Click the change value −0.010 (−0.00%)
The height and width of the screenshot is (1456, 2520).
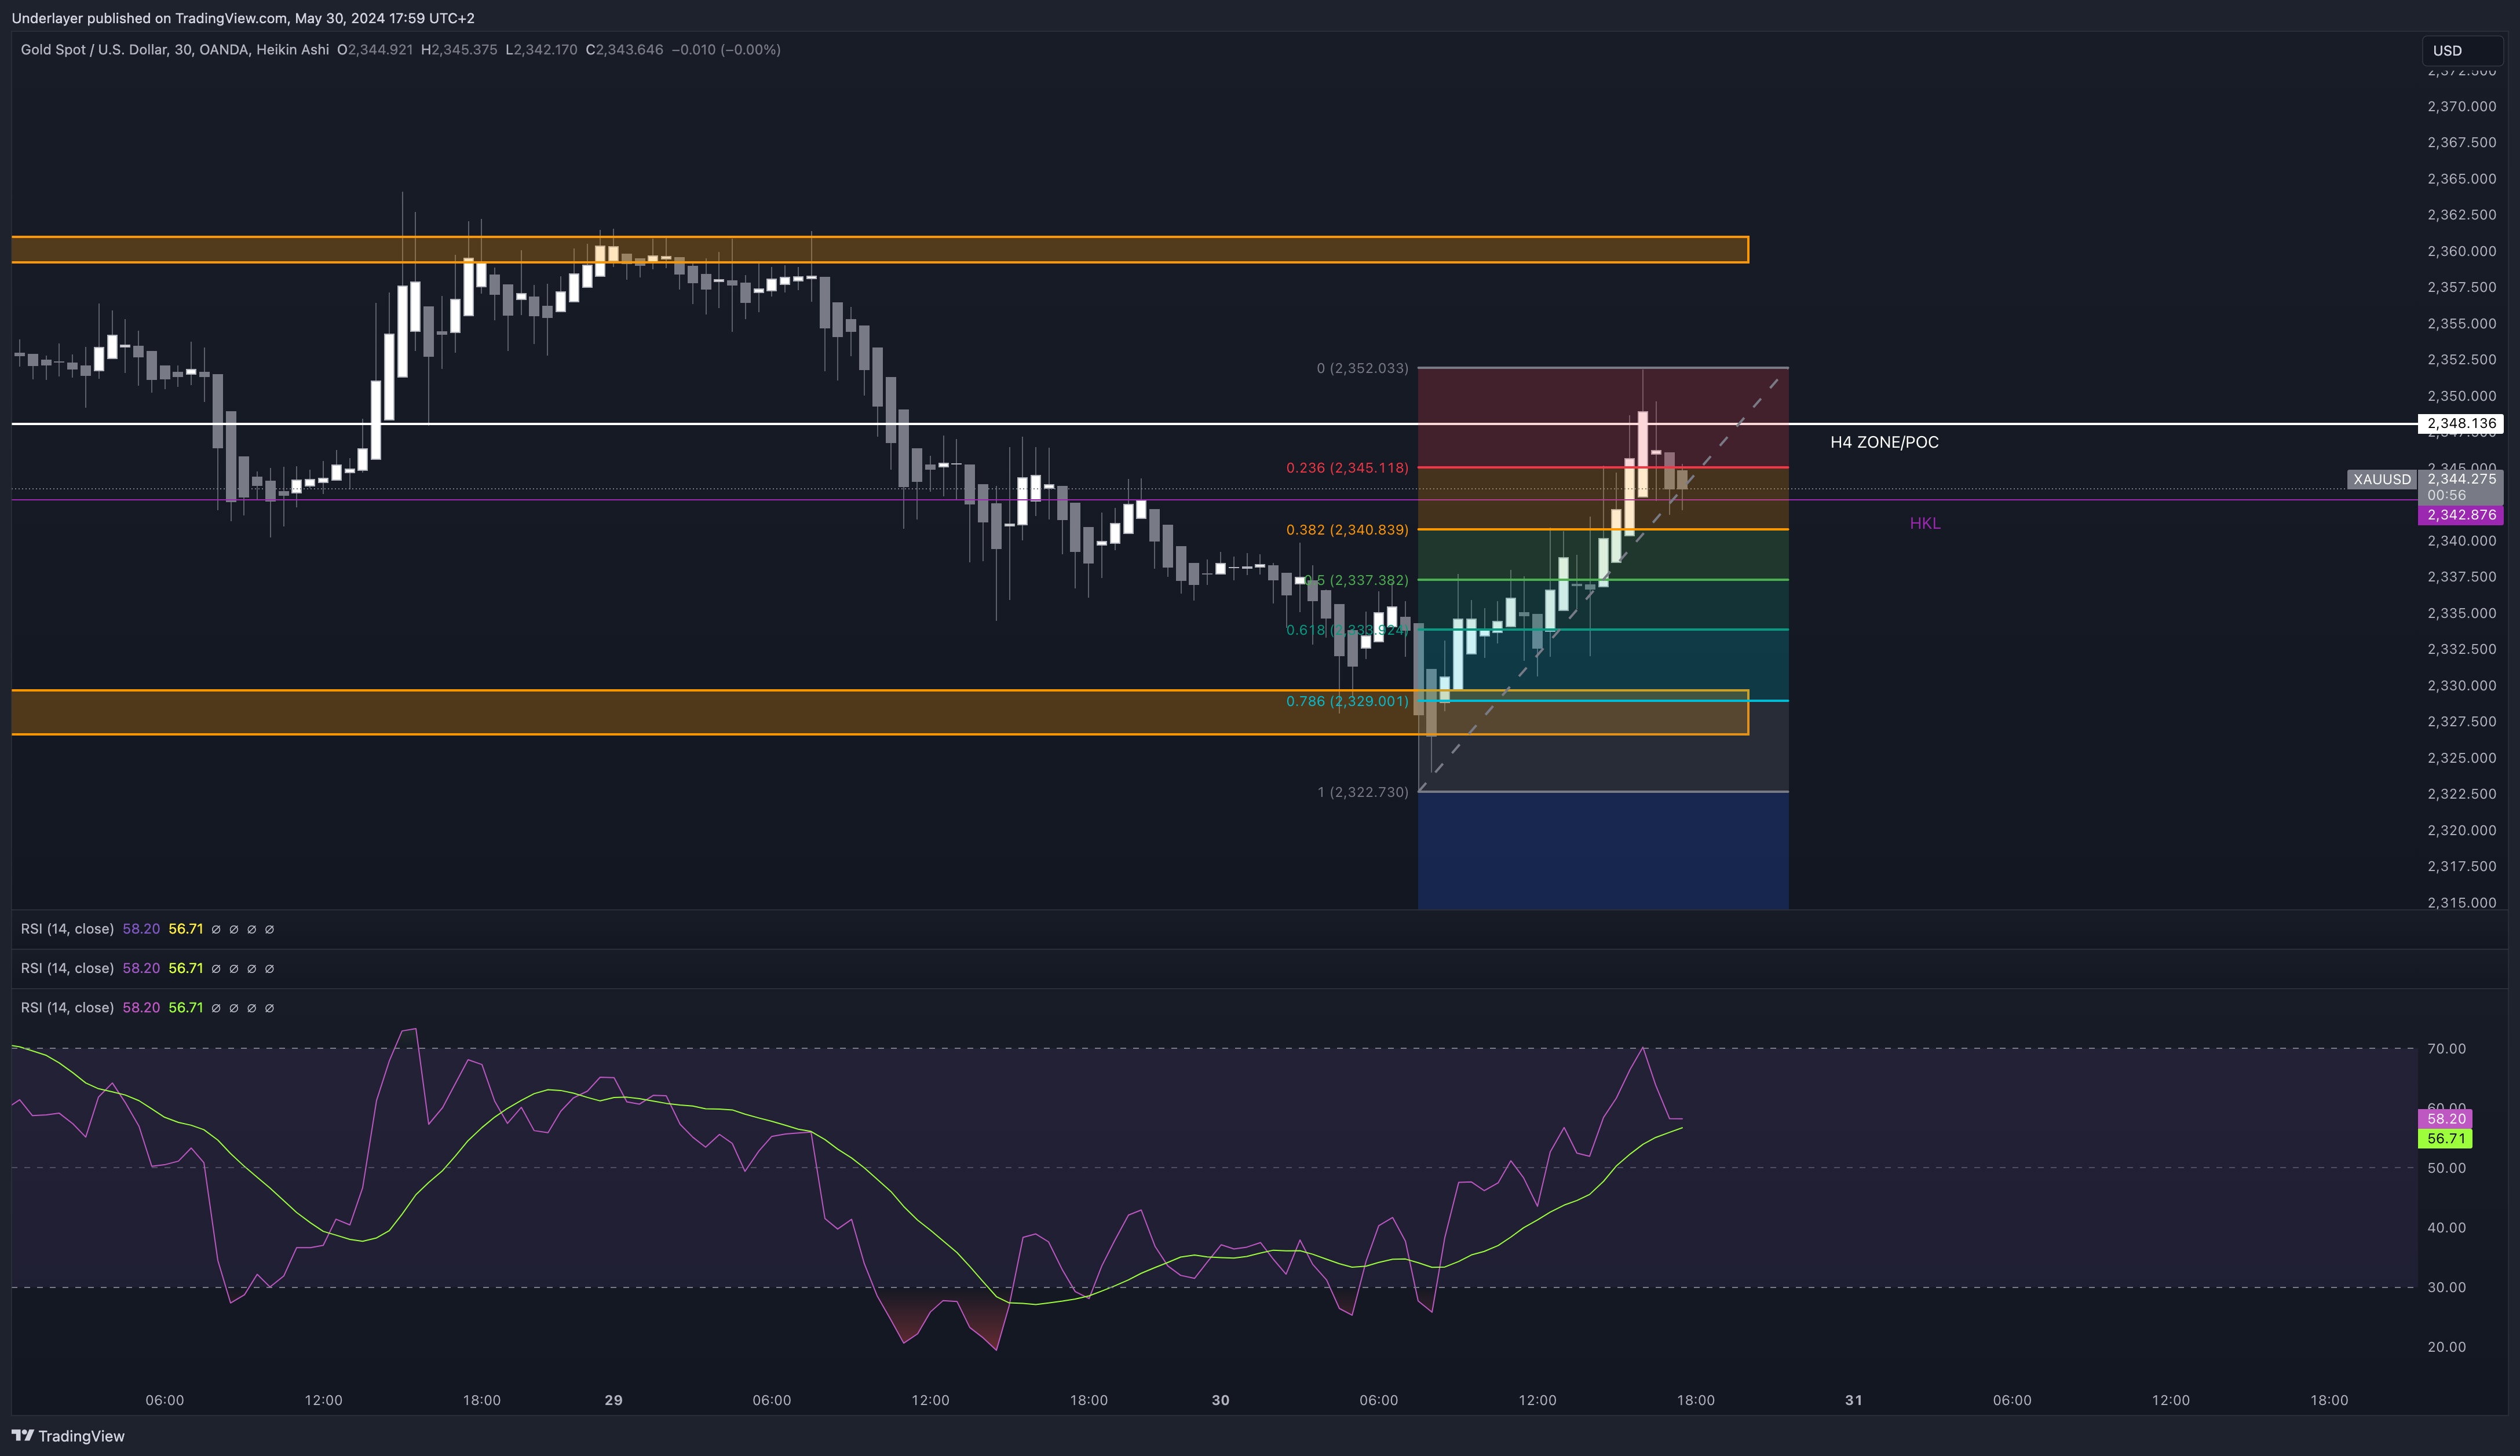726,49
